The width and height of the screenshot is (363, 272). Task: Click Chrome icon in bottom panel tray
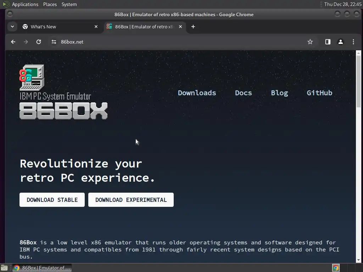pos(336,268)
